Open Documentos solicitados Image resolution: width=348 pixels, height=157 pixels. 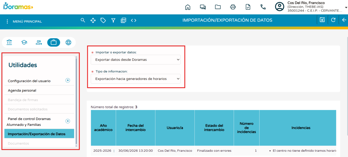[27, 109]
